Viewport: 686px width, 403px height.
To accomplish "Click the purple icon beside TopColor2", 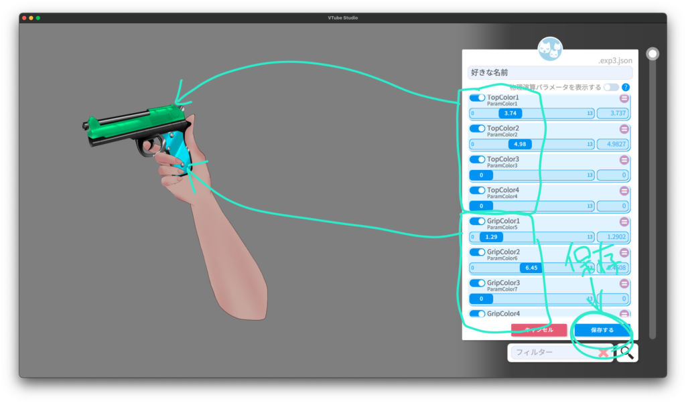I will tap(624, 129).
